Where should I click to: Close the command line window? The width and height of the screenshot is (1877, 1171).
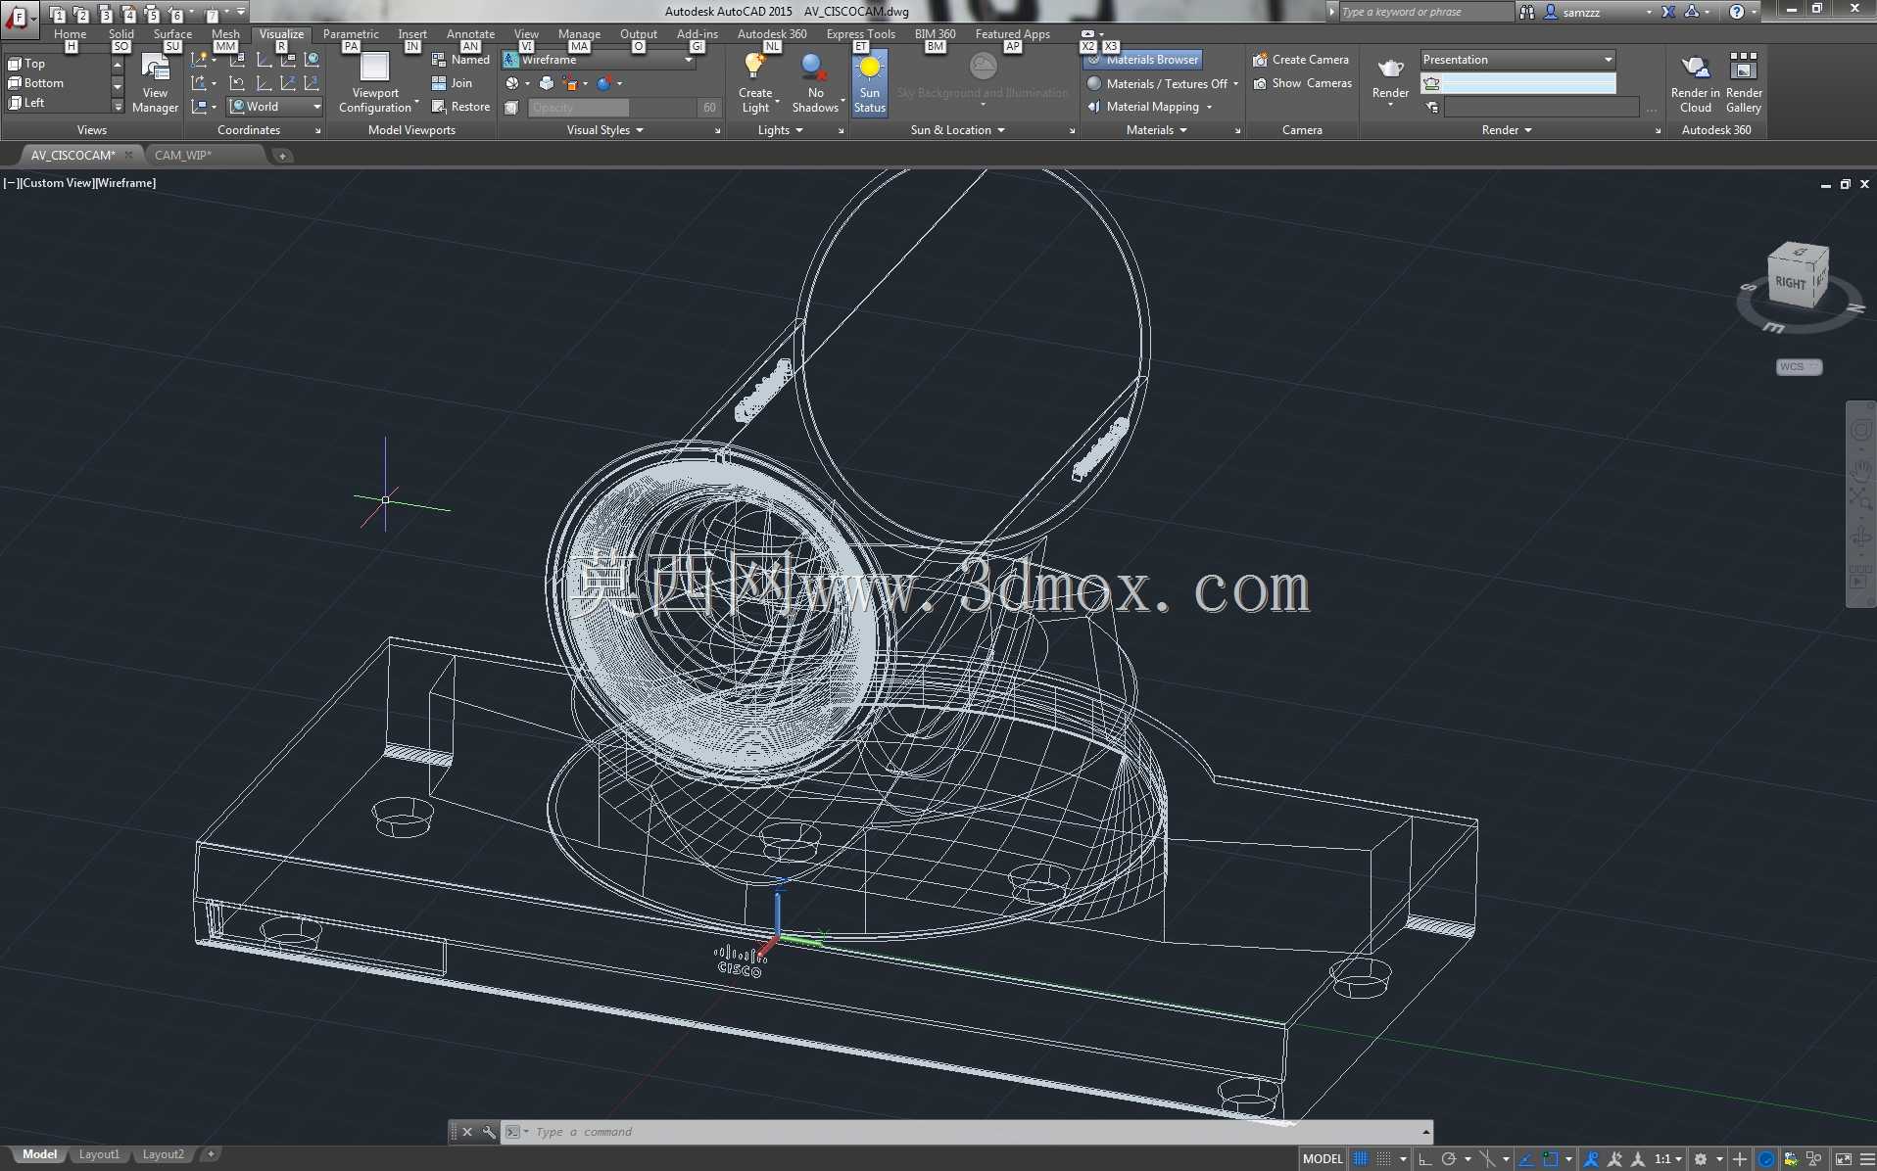click(467, 1132)
